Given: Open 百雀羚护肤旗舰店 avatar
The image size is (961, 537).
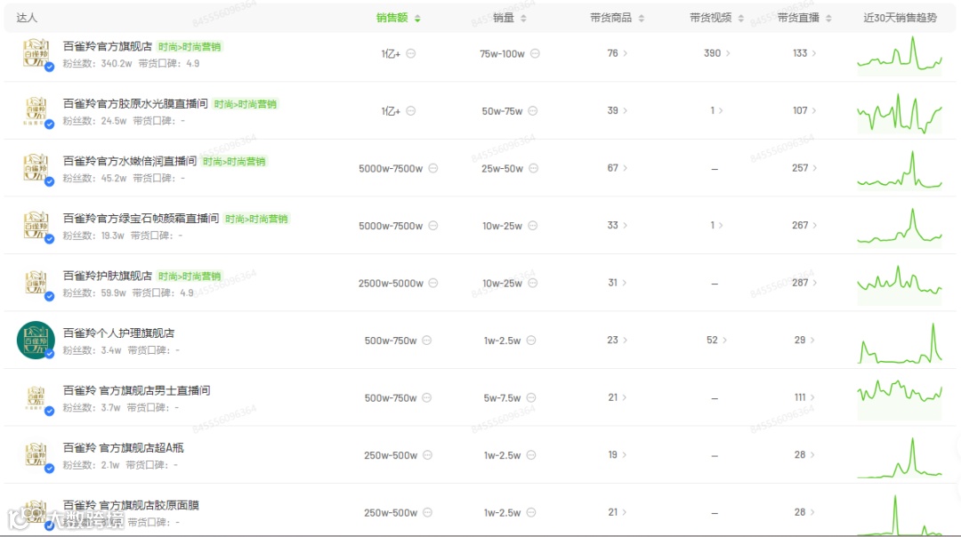Looking at the screenshot, I should coord(36,283).
